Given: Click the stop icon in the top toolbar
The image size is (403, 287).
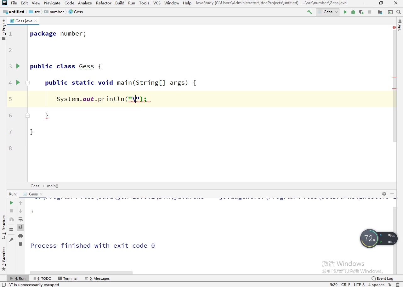Looking at the screenshot, I should [x=370, y=12].
